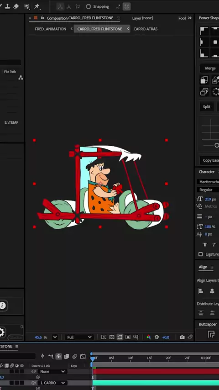Toggle the transparency grid
Viewport: 219px width, 390px height.
pyautogui.click(x=112, y=337)
